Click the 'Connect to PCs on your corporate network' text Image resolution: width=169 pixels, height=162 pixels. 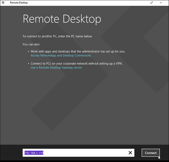pyautogui.click(x=76, y=63)
